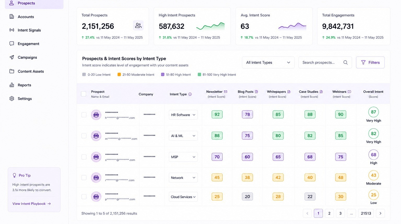
Task: Check the AI & ML prospect row checkbox
Action: [x=84, y=136]
